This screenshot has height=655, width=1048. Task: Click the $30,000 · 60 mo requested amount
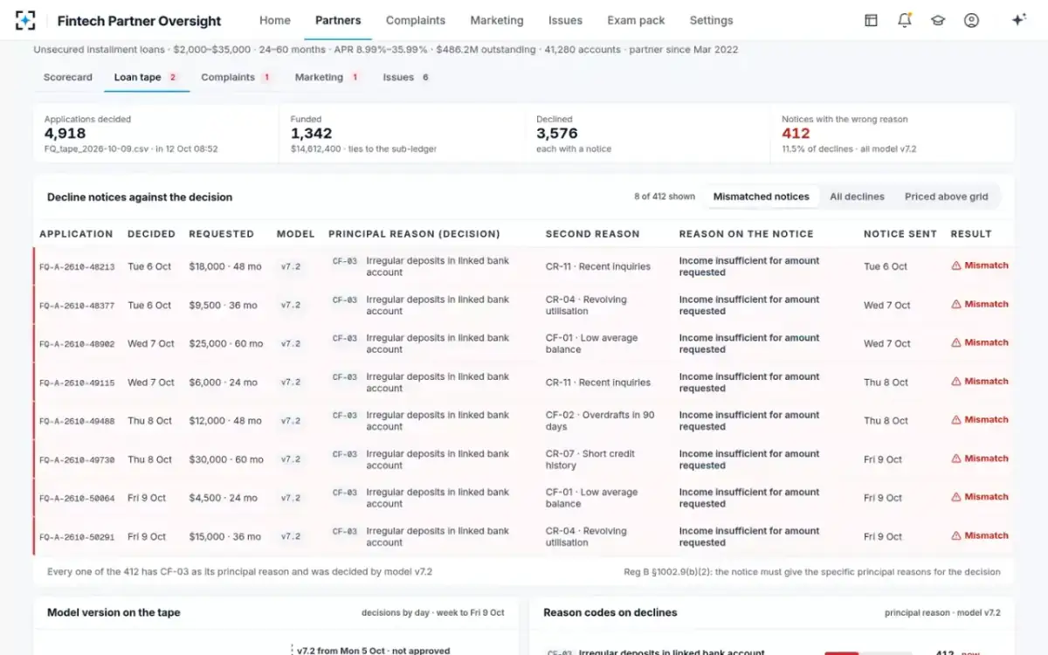pyautogui.click(x=226, y=459)
